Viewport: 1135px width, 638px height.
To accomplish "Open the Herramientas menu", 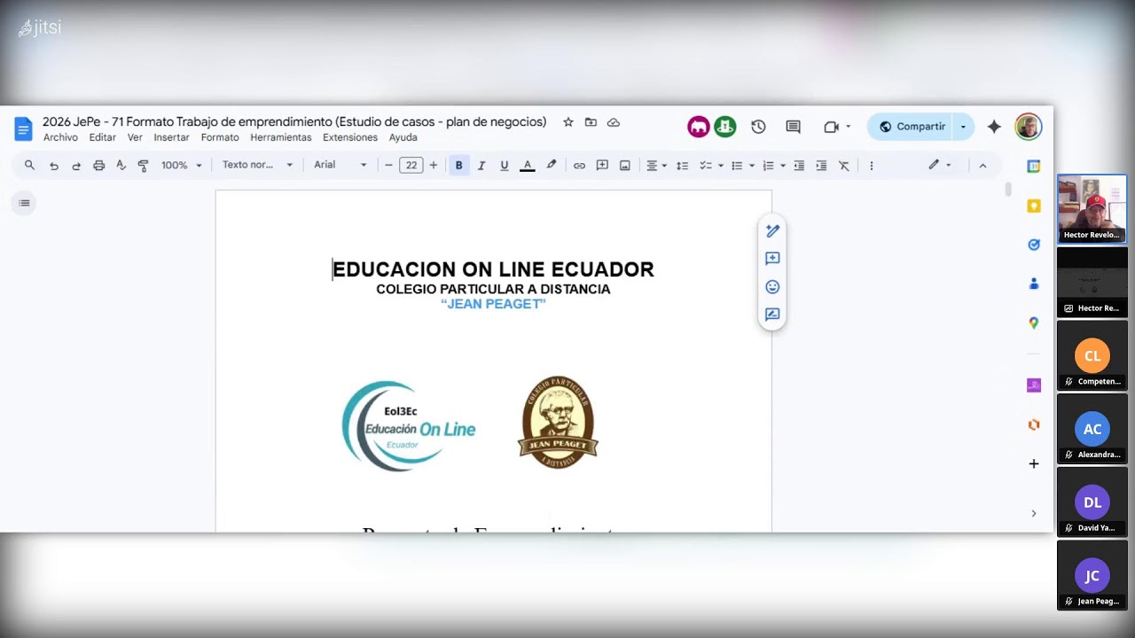I will click(x=281, y=138).
